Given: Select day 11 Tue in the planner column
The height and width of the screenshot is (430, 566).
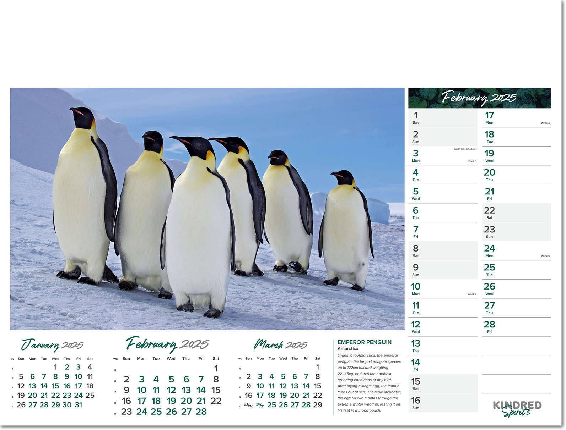Looking at the screenshot, I should coord(443,308).
